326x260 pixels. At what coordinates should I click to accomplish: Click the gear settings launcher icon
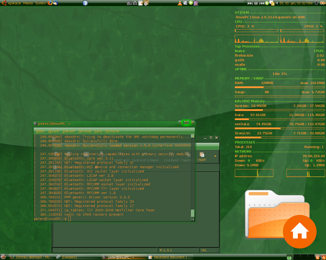(x=146, y=3)
